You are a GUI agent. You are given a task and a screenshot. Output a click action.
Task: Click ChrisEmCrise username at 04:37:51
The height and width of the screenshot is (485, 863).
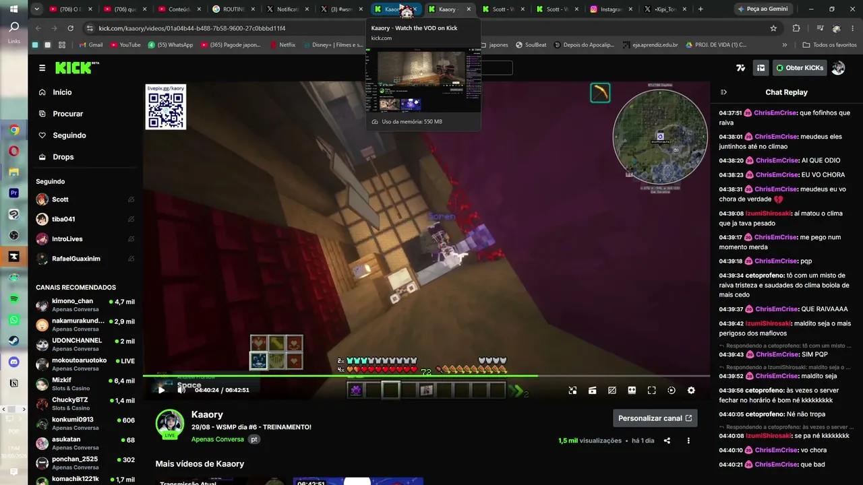click(775, 113)
